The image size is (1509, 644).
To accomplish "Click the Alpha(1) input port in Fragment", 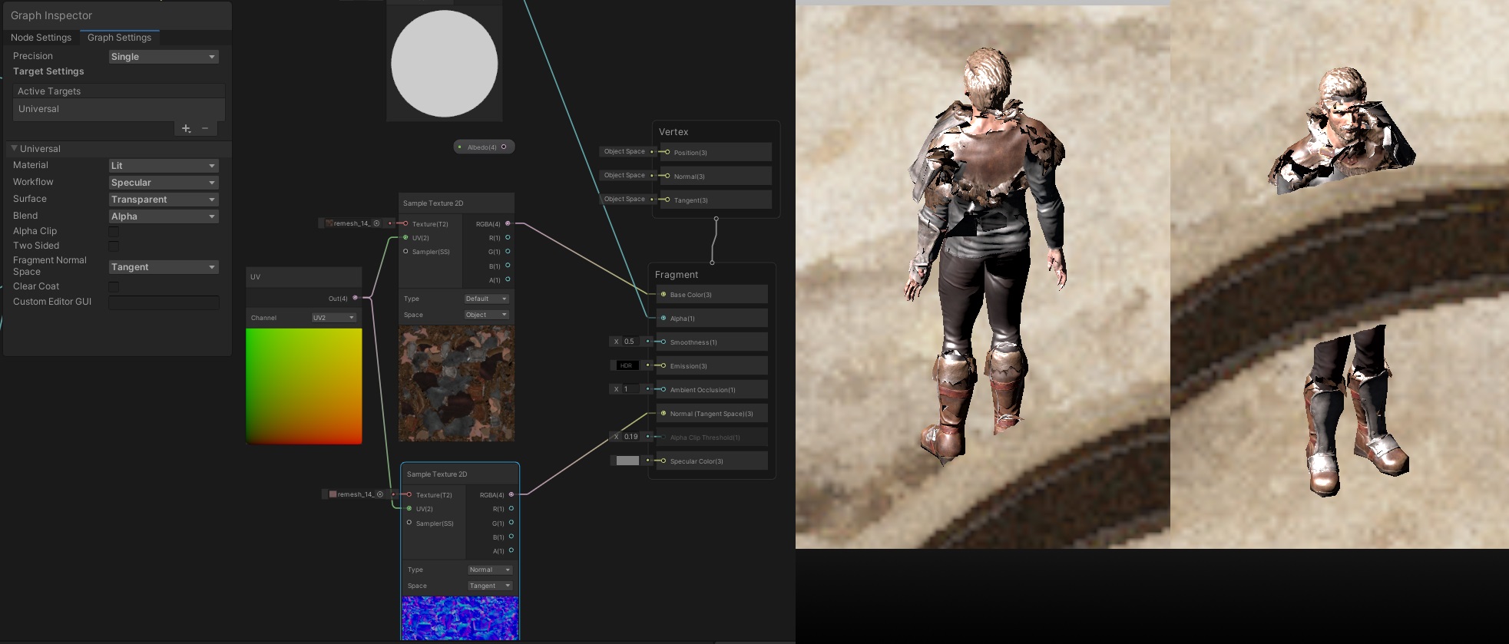I will (663, 318).
